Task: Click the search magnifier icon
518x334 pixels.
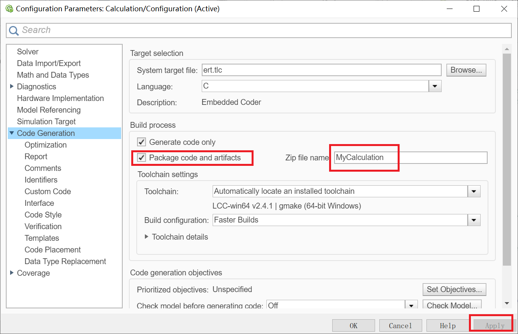Action: [14, 30]
